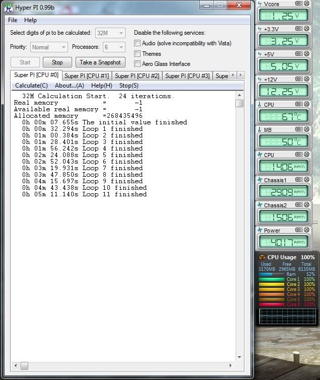
Task: Open Help(H) in Super PI menu
Action: [x=102, y=86]
